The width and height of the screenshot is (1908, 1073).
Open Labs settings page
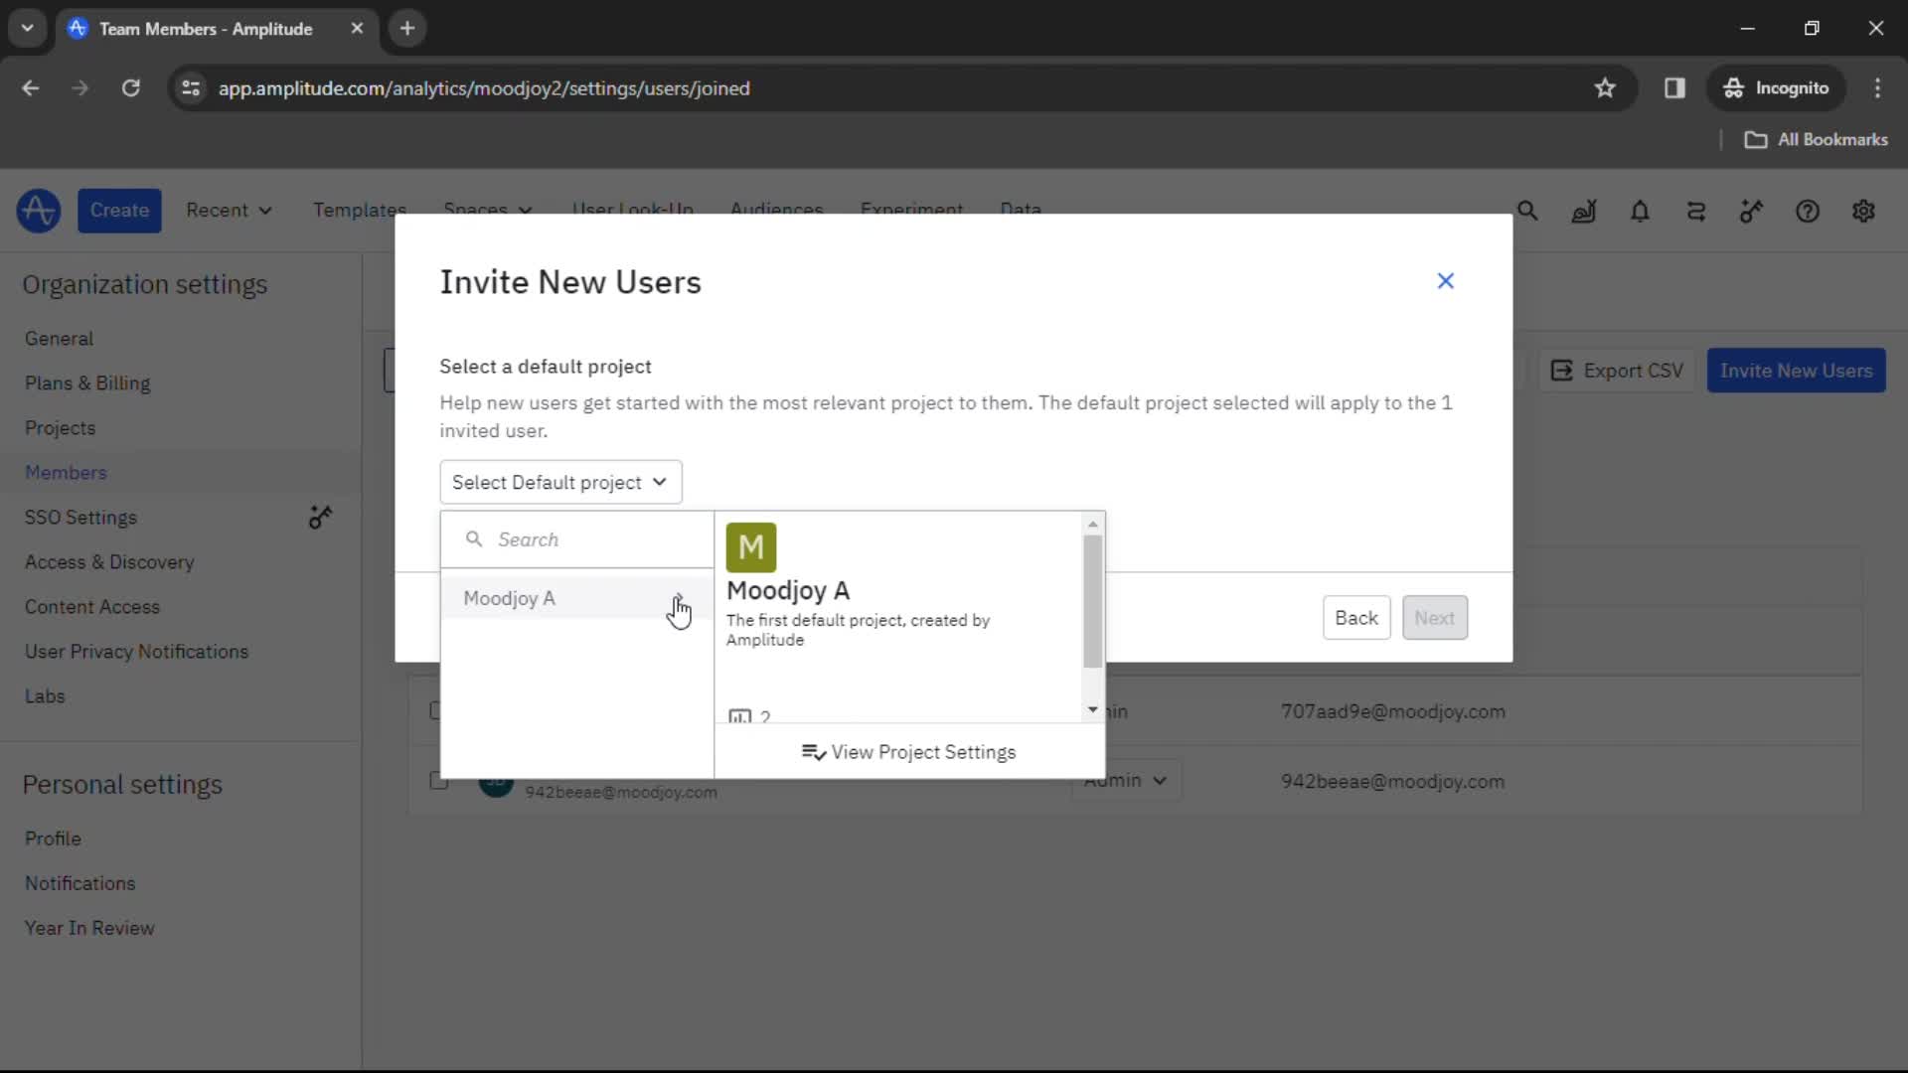[45, 696]
